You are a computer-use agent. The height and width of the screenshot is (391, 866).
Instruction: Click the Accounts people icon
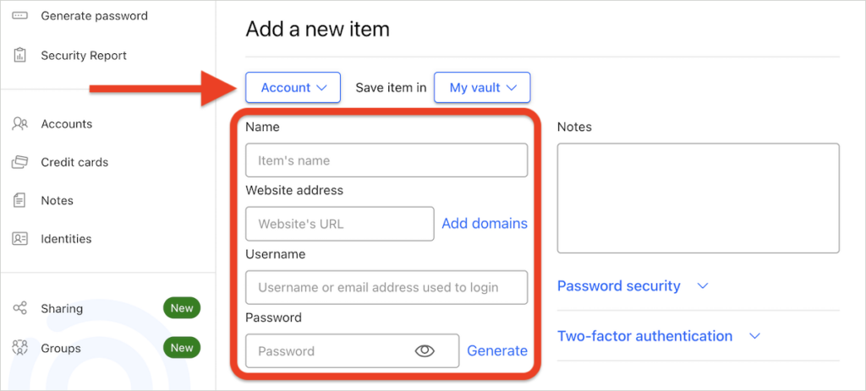coord(20,124)
